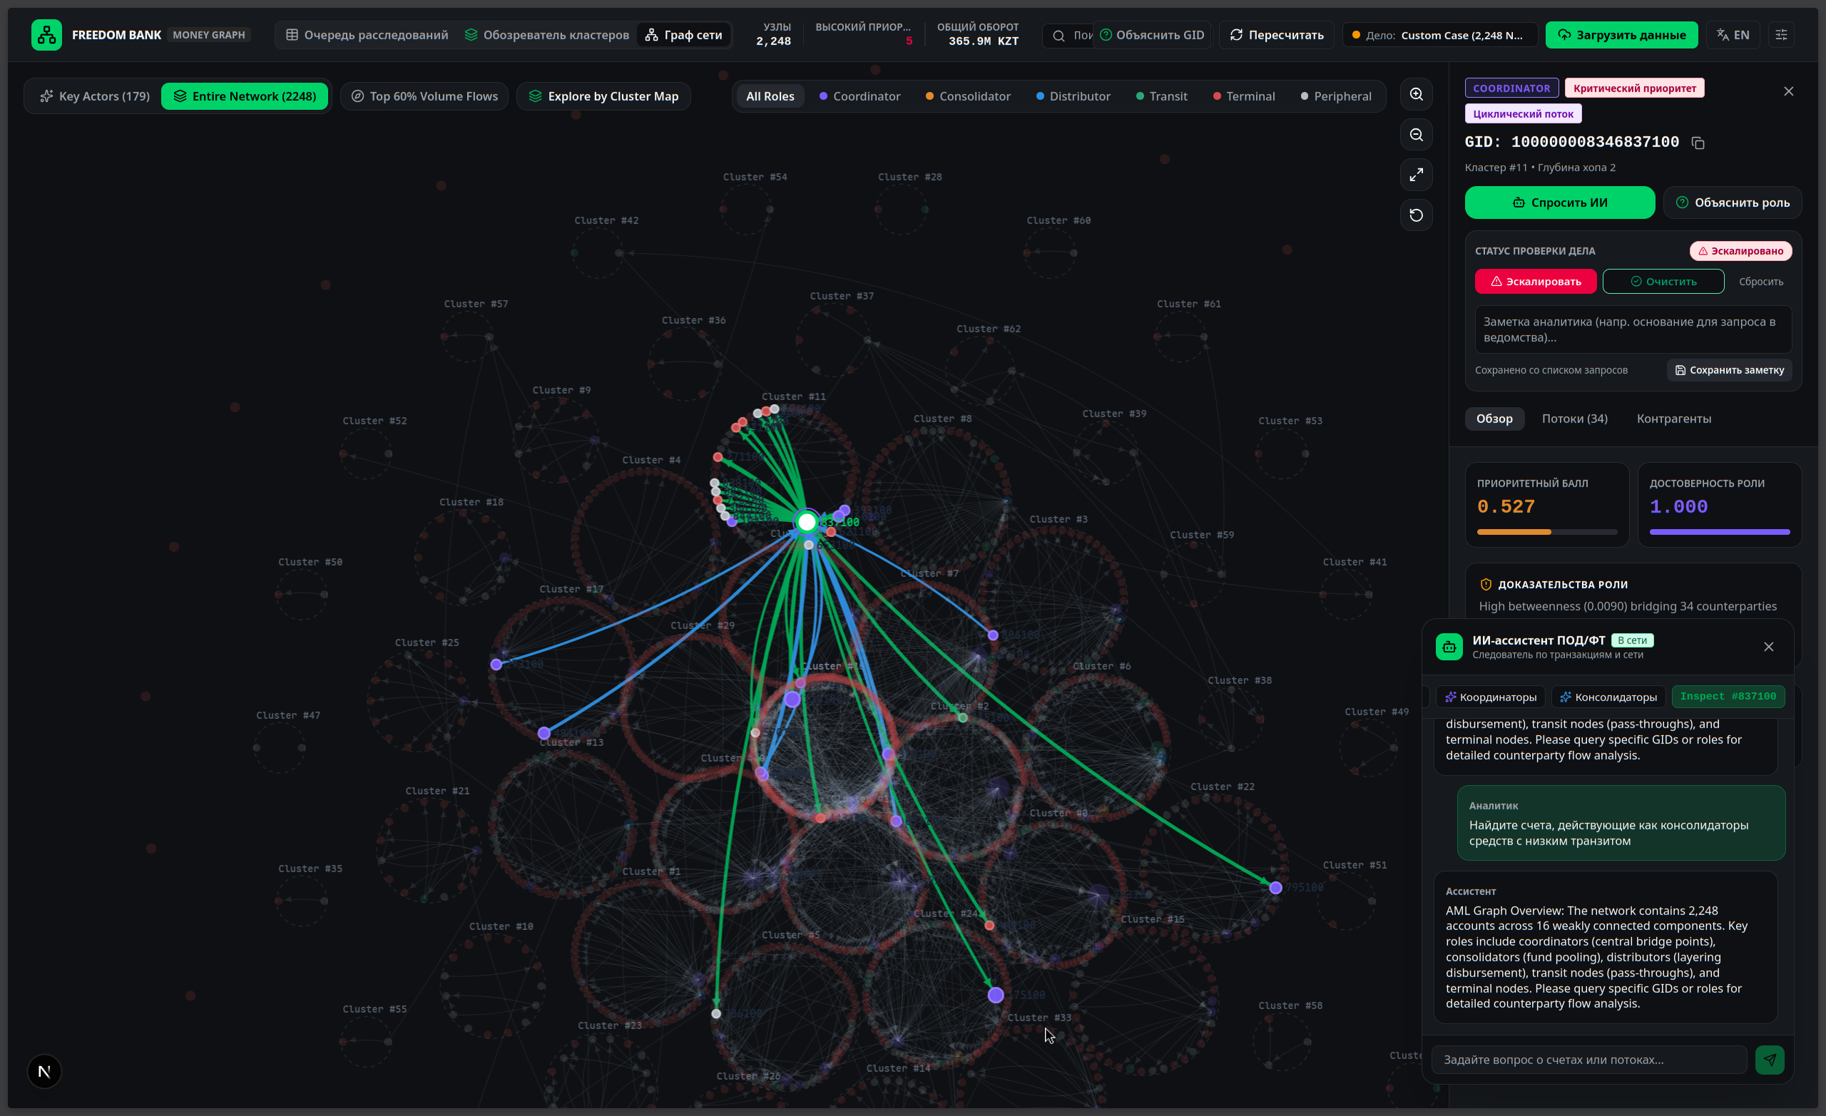Select Entire Network (2248) view
The image size is (1826, 1116).
(245, 96)
